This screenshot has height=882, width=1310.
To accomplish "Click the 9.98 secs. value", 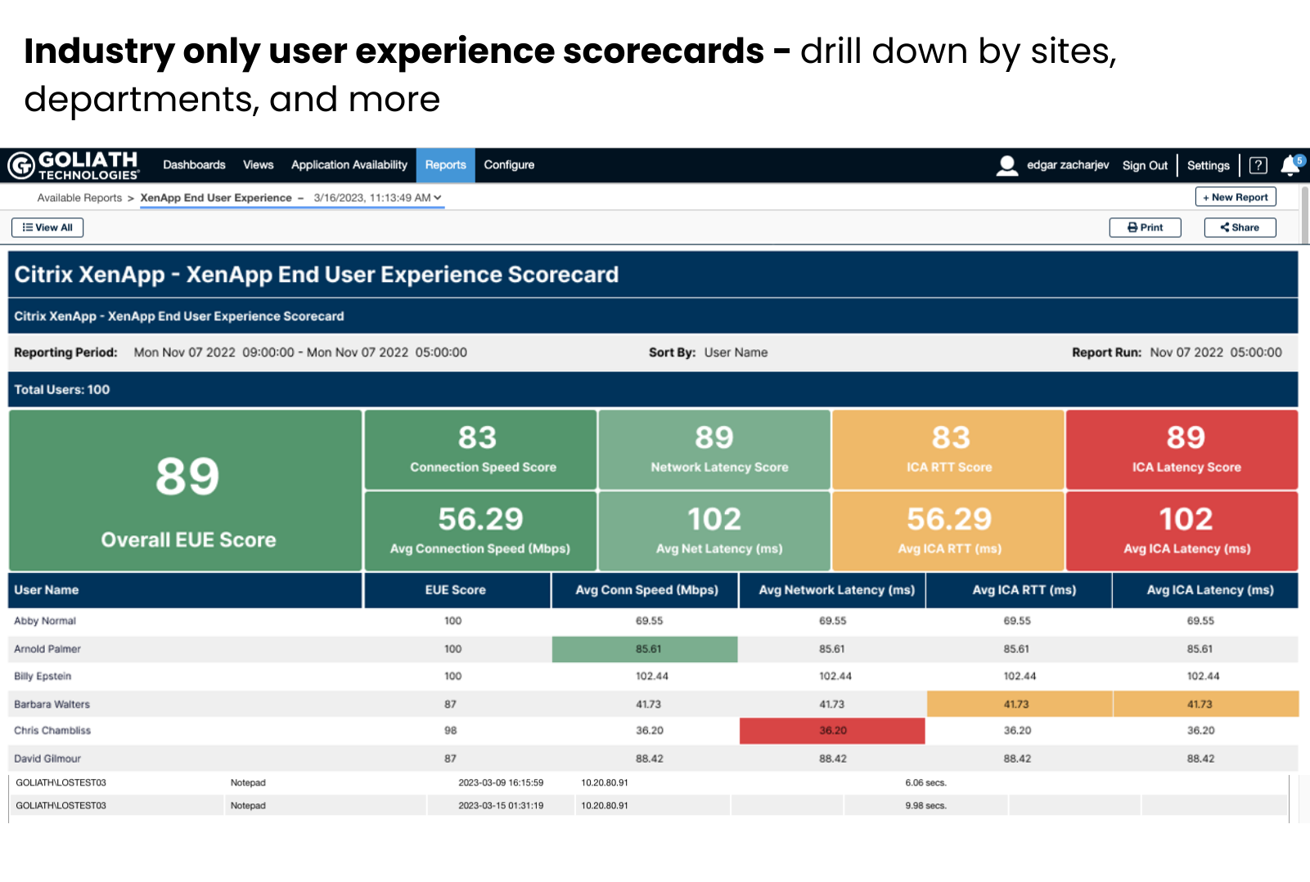I will click(925, 806).
